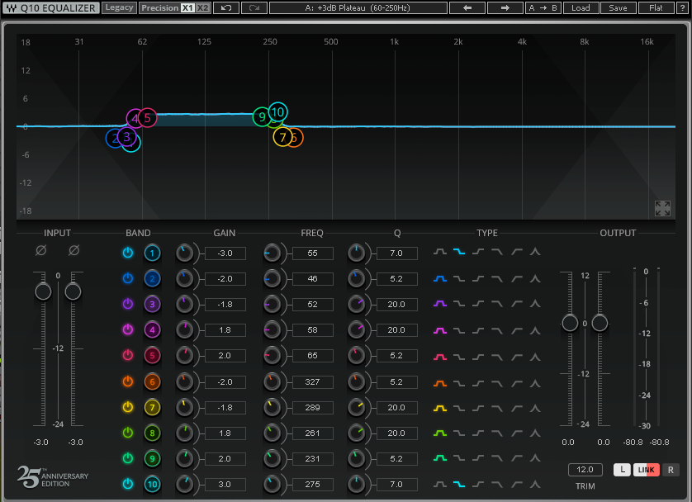Select high-pass type for band 8
This screenshot has width=692, height=502.
pos(516,433)
